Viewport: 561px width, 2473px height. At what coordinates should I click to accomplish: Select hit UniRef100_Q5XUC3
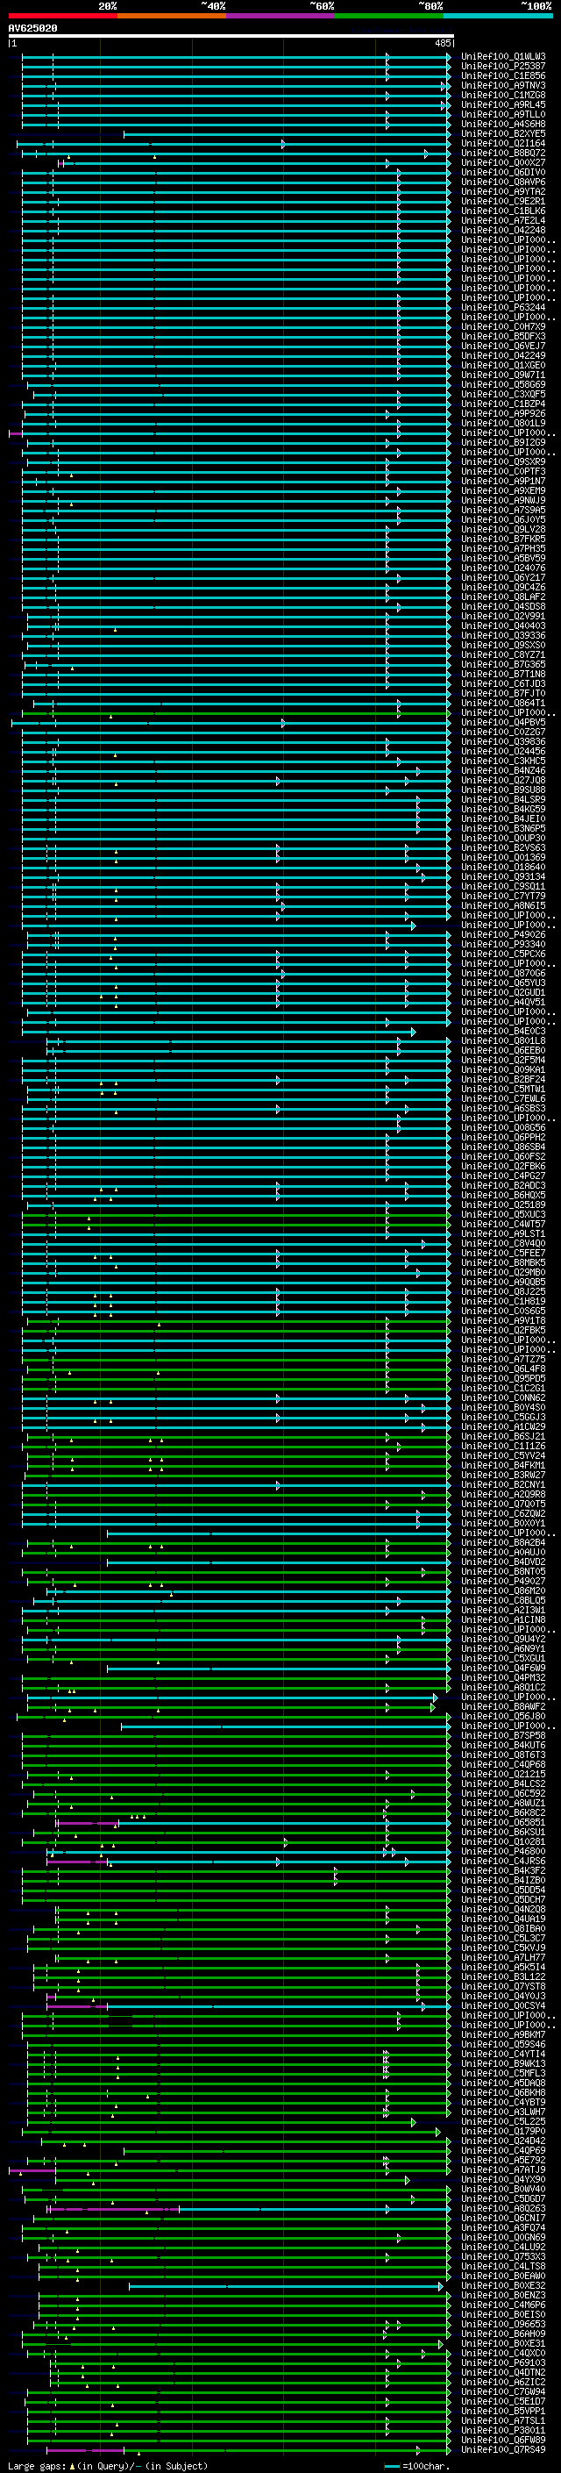click(x=503, y=1214)
